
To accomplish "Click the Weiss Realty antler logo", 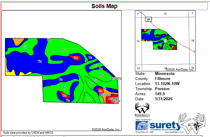I will (x=142, y=110).
